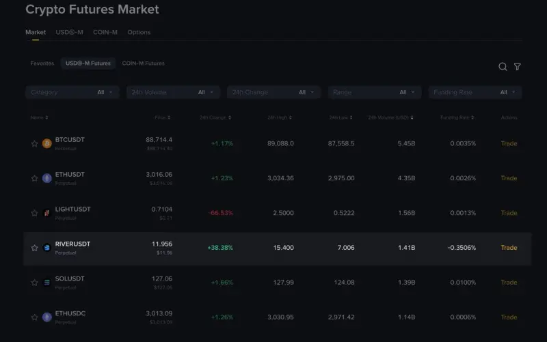
Task: Click the filter funnel icon
Action: [x=518, y=66]
